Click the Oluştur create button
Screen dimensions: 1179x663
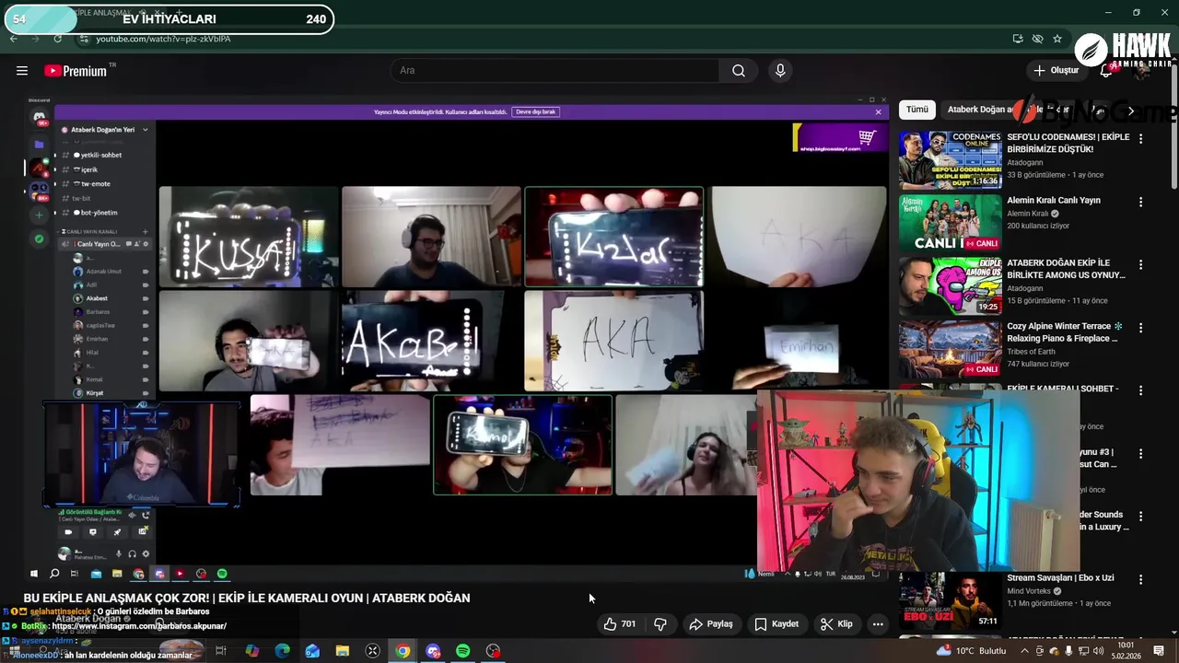[x=1056, y=71]
